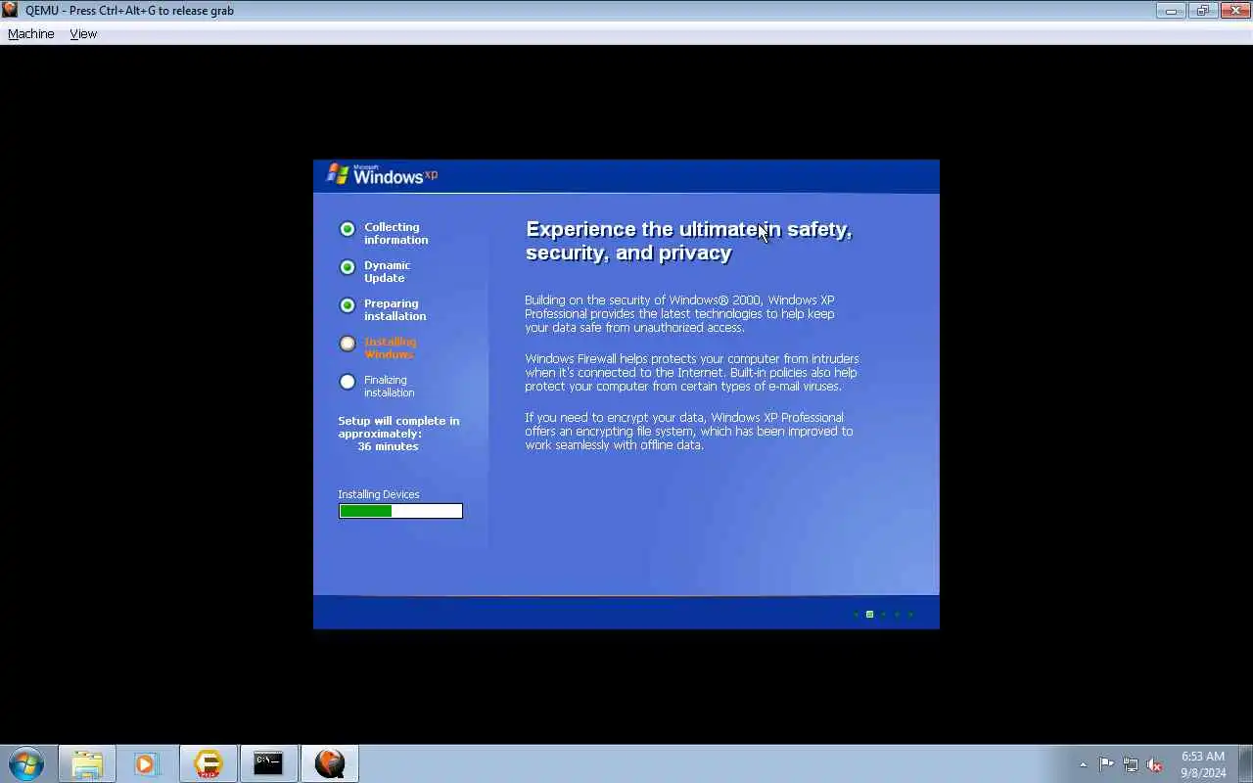Click the network tray icon
1253x783 pixels.
(1131, 764)
